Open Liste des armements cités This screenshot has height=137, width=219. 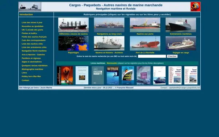click(x=34, y=47)
